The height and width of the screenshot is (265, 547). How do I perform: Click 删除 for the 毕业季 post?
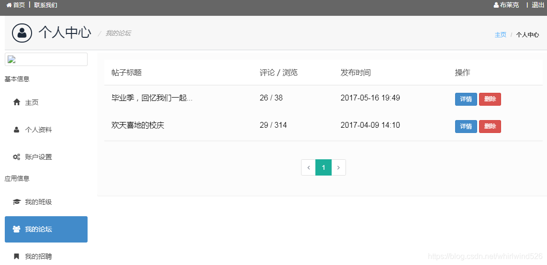click(x=490, y=99)
